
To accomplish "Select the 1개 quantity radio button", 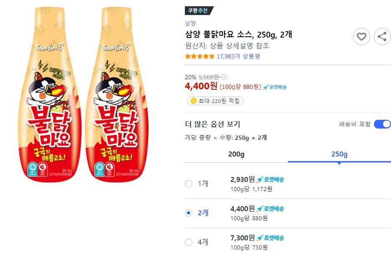I will (x=189, y=184).
